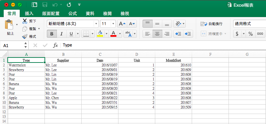Activate the format painter brush

pyautogui.click(x=25, y=36)
